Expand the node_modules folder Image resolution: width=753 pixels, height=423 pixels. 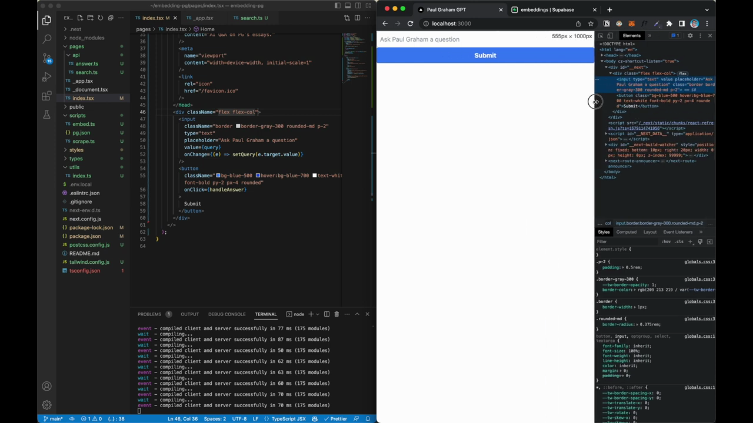[86, 38]
